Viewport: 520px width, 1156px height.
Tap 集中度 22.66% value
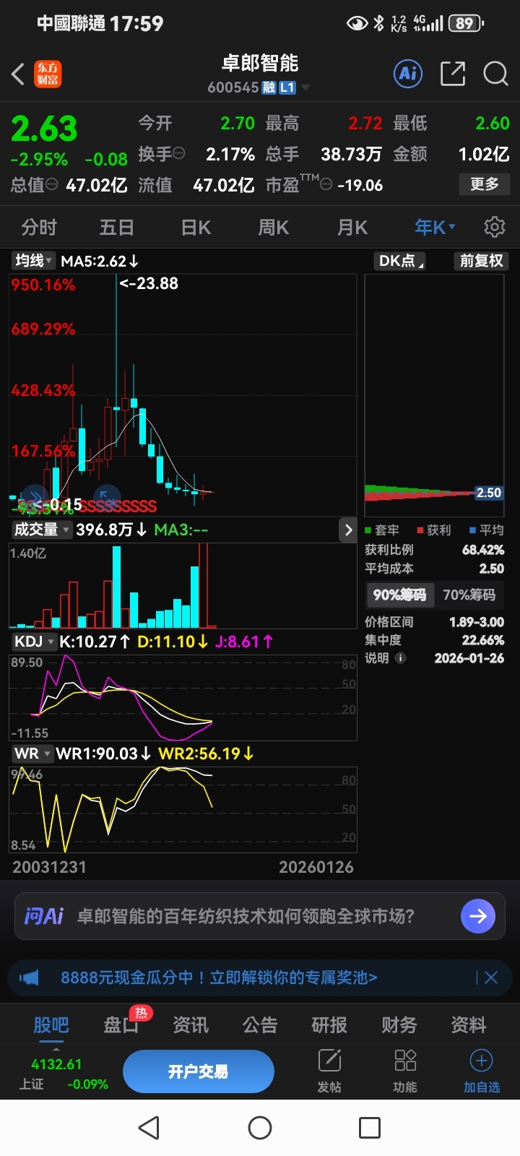point(483,640)
